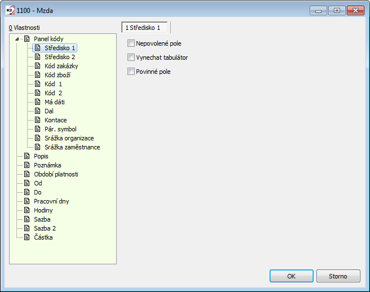The height and width of the screenshot is (292, 370).
Task: Choose Pracovní dny in the properties tree
Action: point(51,201)
